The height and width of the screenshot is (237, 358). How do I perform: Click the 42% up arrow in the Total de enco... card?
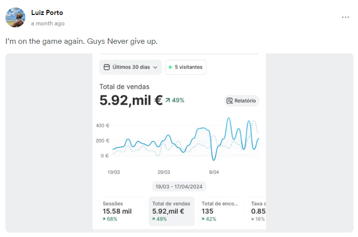204,219
